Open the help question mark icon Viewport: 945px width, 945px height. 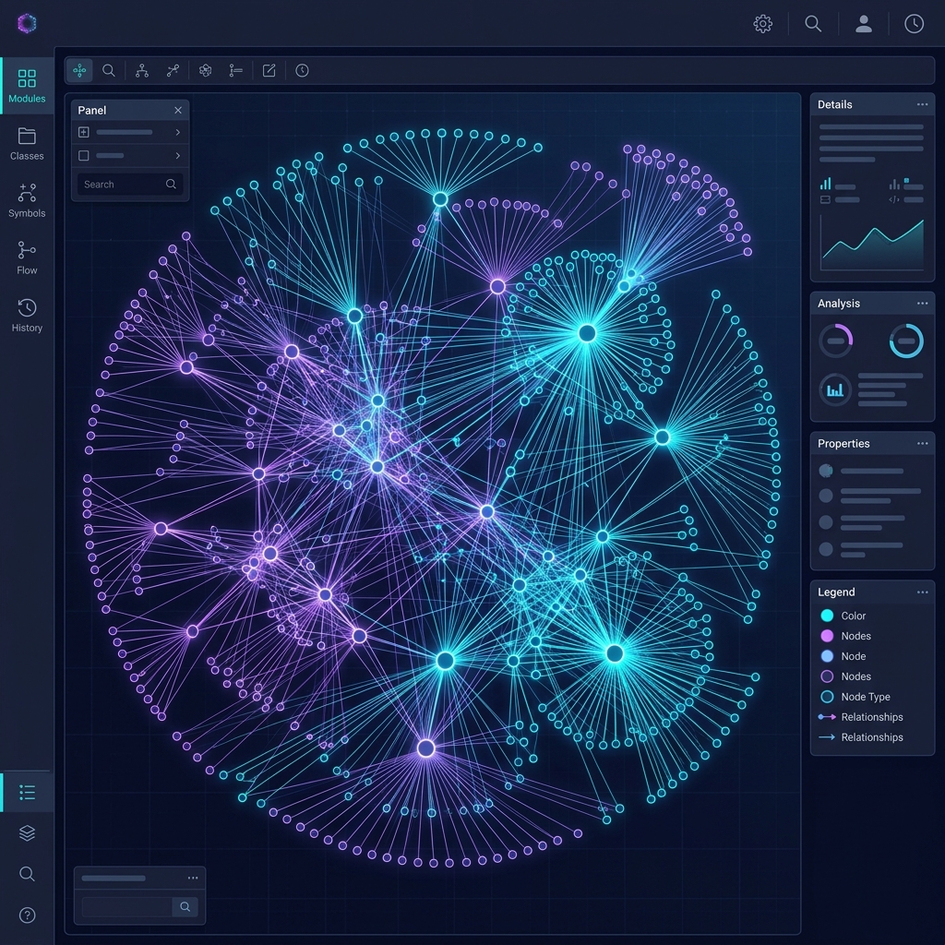click(x=27, y=915)
